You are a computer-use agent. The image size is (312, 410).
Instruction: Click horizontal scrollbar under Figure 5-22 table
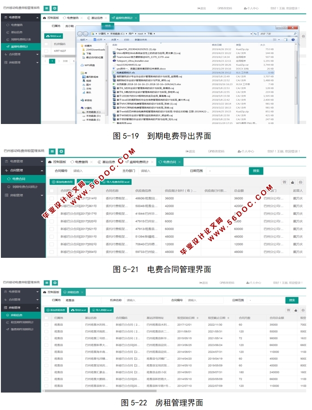coord(101,391)
